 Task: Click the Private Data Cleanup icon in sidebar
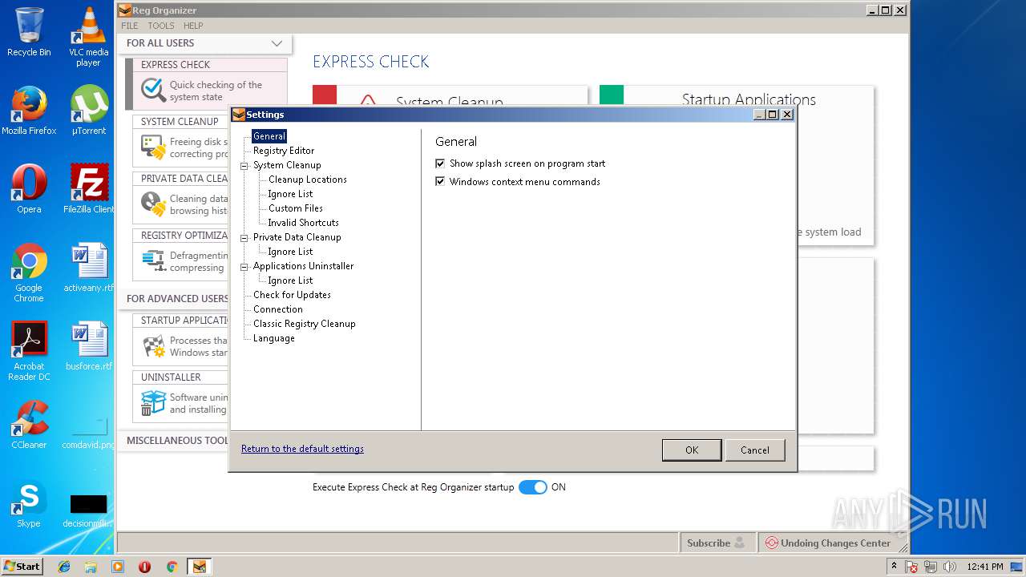coord(153,204)
